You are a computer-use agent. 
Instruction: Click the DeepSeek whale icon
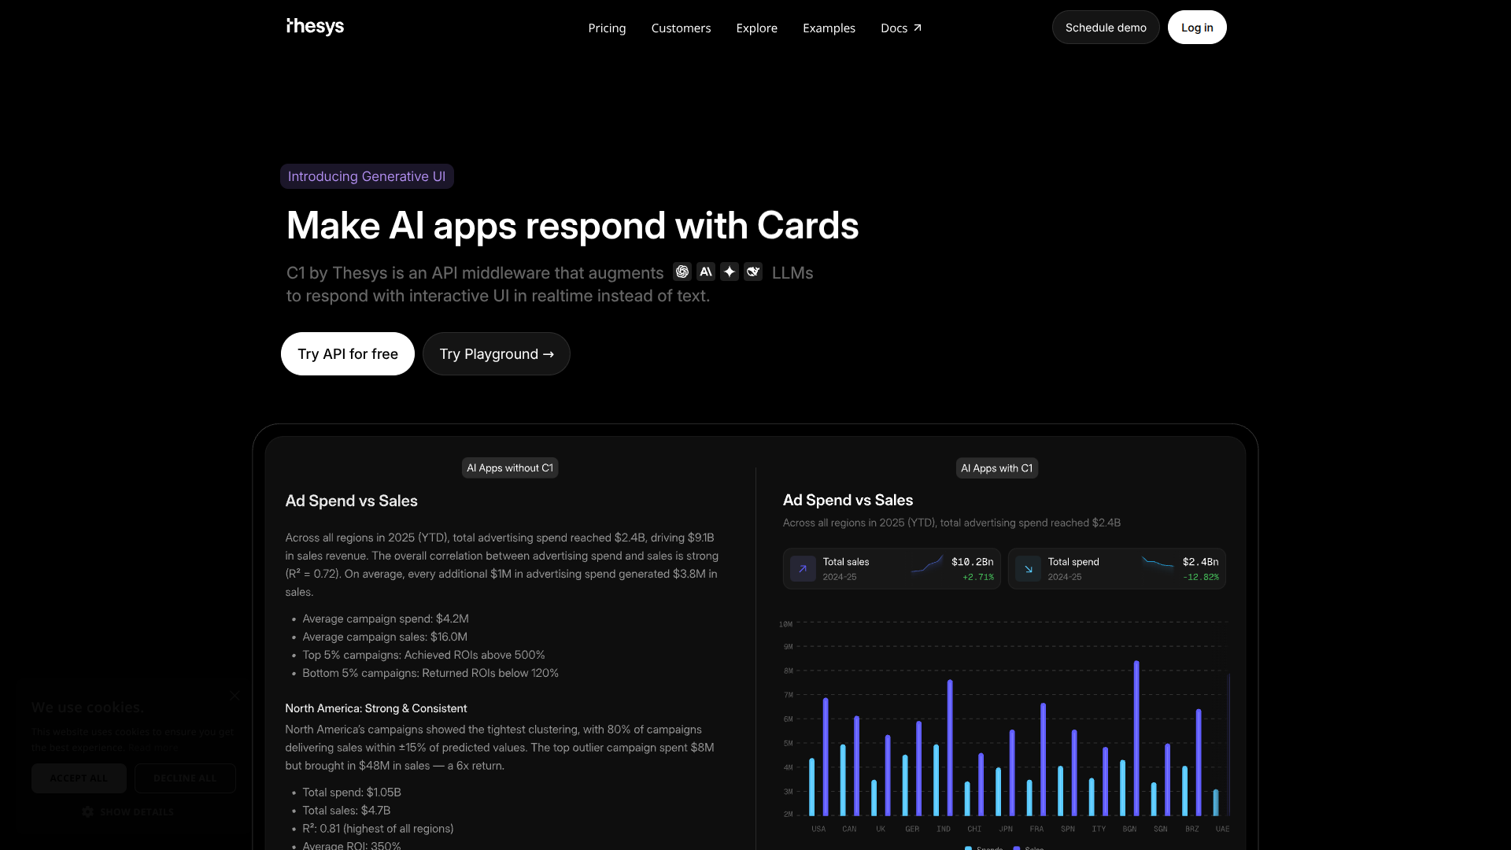click(753, 272)
